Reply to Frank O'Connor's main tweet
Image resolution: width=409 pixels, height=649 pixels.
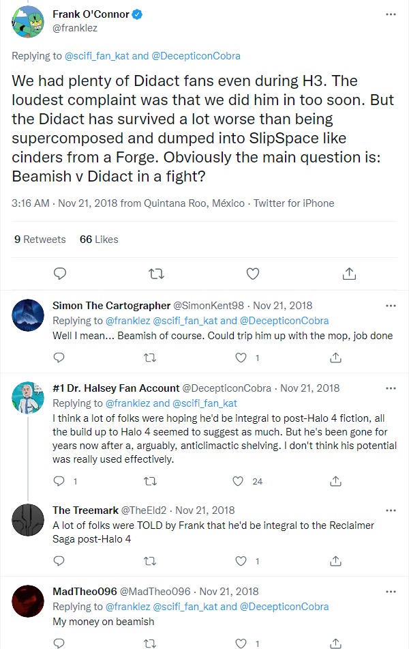pos(60,274)
